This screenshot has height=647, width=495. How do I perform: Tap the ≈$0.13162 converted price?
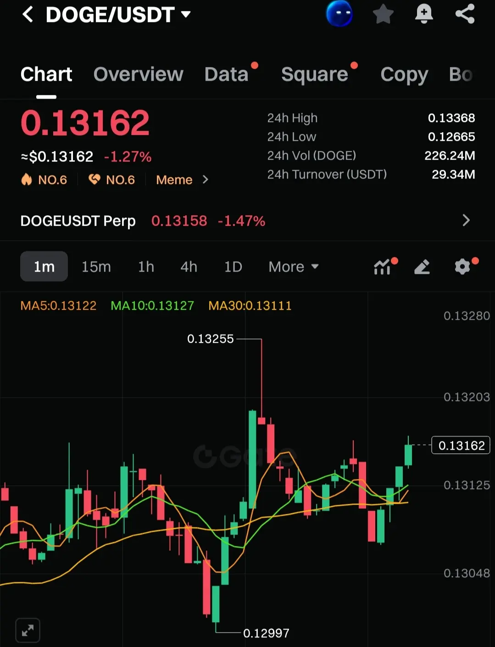click(x=57, y=157)
